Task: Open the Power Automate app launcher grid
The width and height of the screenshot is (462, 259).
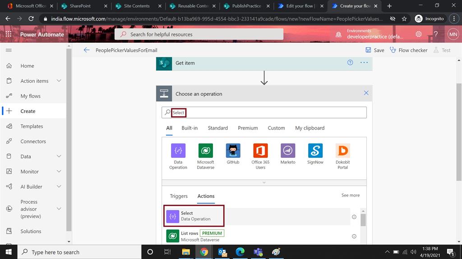Action: click(9, 34)
